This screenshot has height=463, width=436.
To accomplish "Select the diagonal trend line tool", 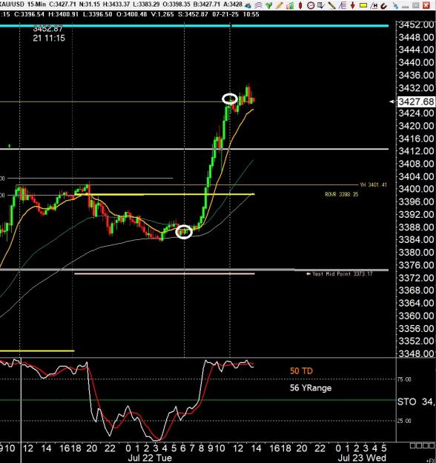I will point(331,5).
